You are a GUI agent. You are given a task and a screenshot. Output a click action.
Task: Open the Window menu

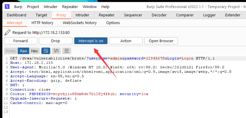pyautogui.click(x=90, y=7)
